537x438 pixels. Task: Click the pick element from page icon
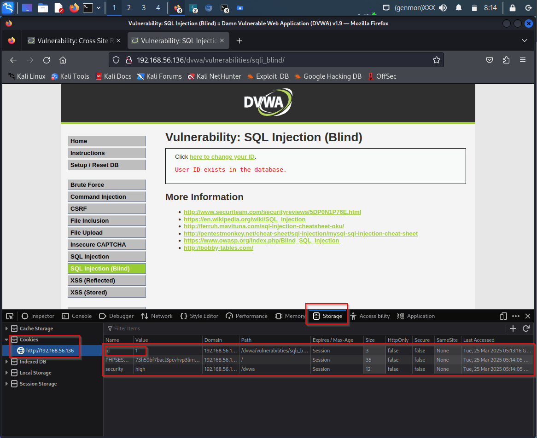pyautogui.click(x=10, y=316)
